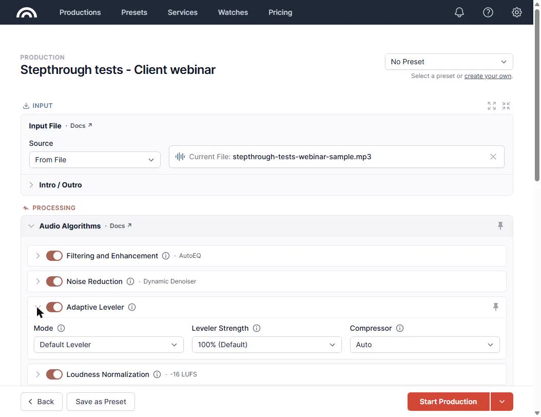The height and width of the screenshot is (417, 541).
Task: Turn off Adaptive Leveler toggle
Action: coord(54,307)
